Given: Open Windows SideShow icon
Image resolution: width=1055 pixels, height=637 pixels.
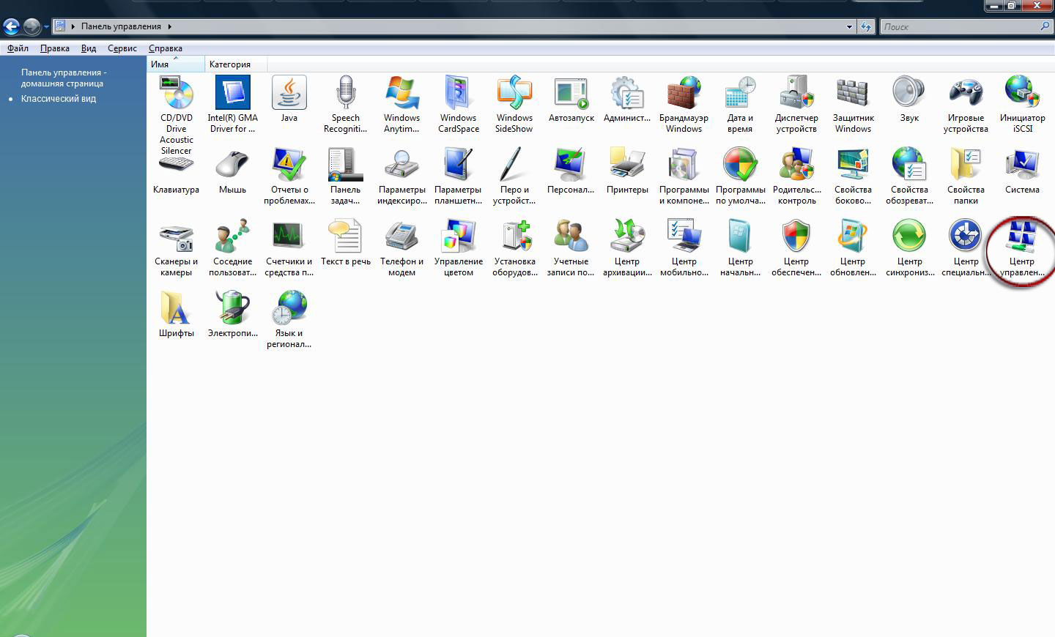Looking at the screenshot, I should 515,94.
